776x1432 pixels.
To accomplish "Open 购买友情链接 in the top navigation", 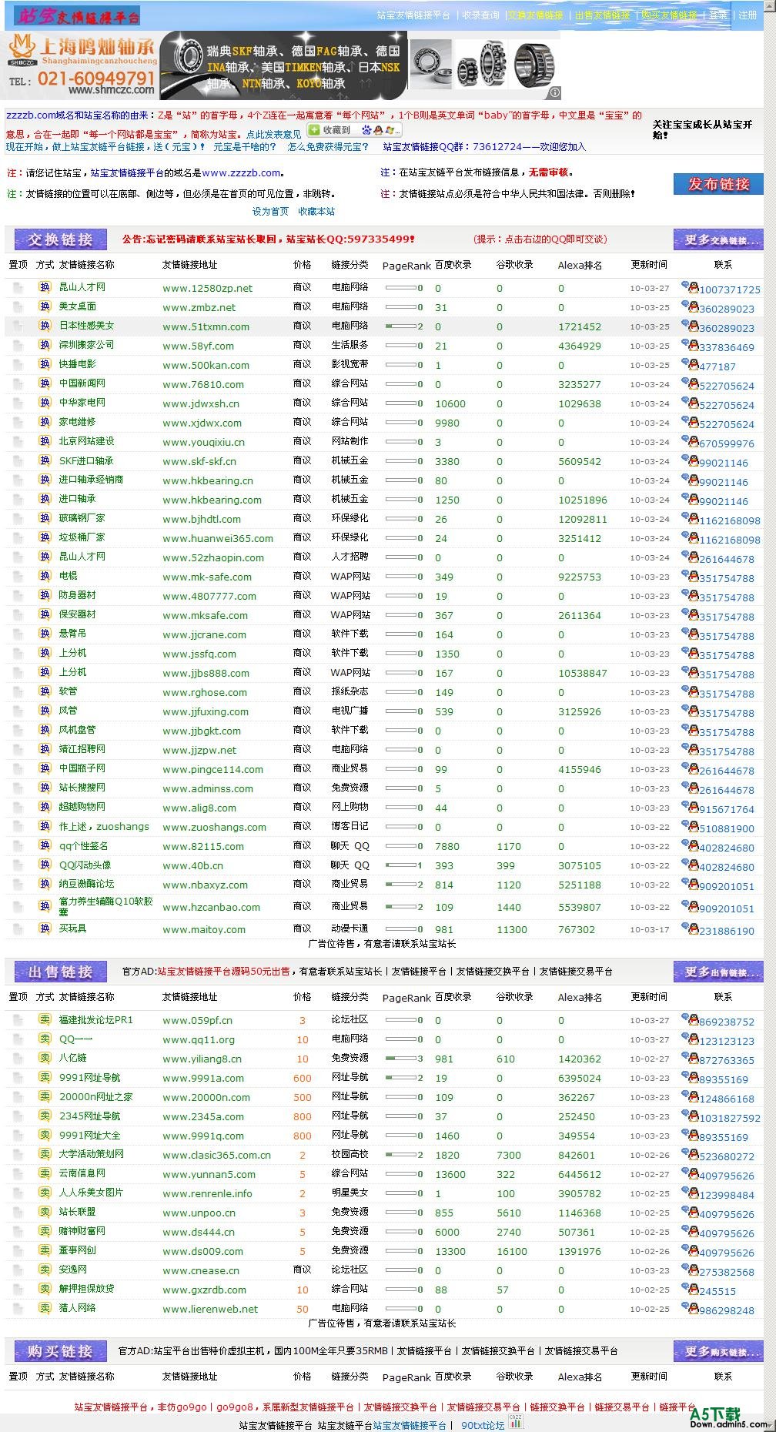I will click(x=669, y=15).
